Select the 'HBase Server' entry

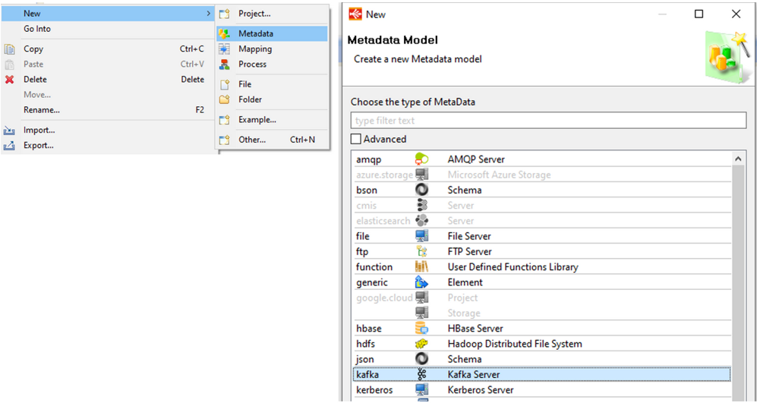coord(475,329)
